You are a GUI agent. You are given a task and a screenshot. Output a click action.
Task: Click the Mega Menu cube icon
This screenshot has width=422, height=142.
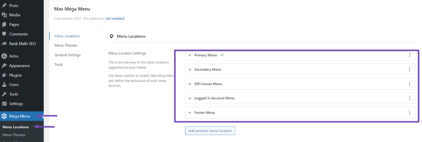pyautogui.click(x=4, y=116)
